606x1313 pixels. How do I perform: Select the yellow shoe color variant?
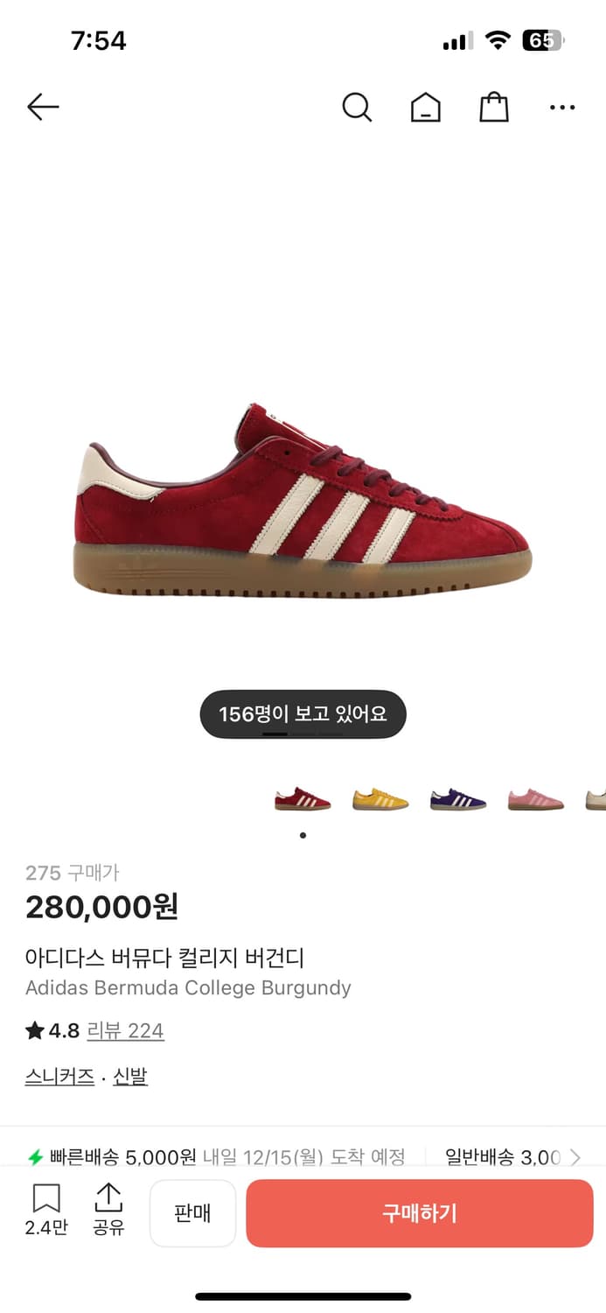click(380, 798)
